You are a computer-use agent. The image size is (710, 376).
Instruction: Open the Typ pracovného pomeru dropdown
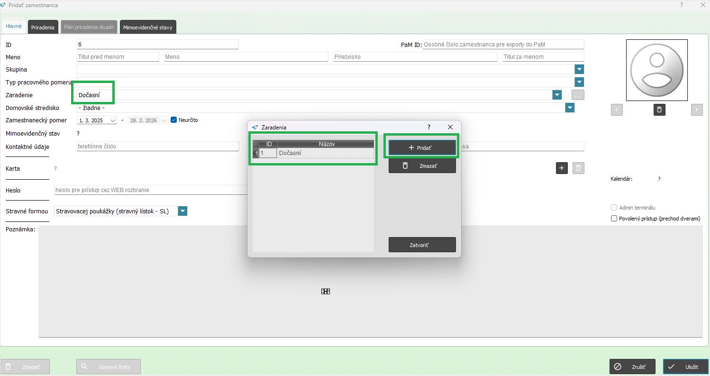[579, 82]
